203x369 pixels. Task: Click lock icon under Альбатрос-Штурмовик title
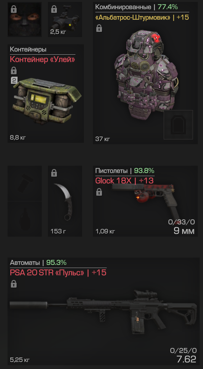coord(99,29)
